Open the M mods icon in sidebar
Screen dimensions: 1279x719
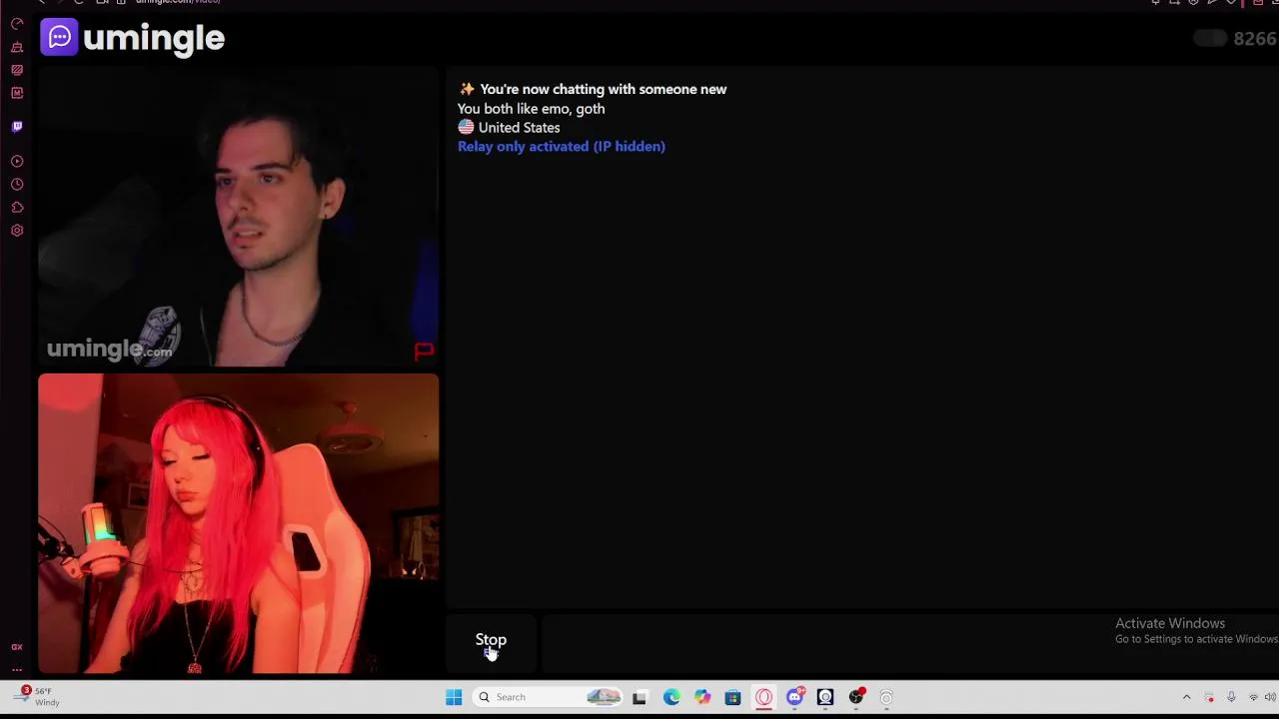pos(17,93)
